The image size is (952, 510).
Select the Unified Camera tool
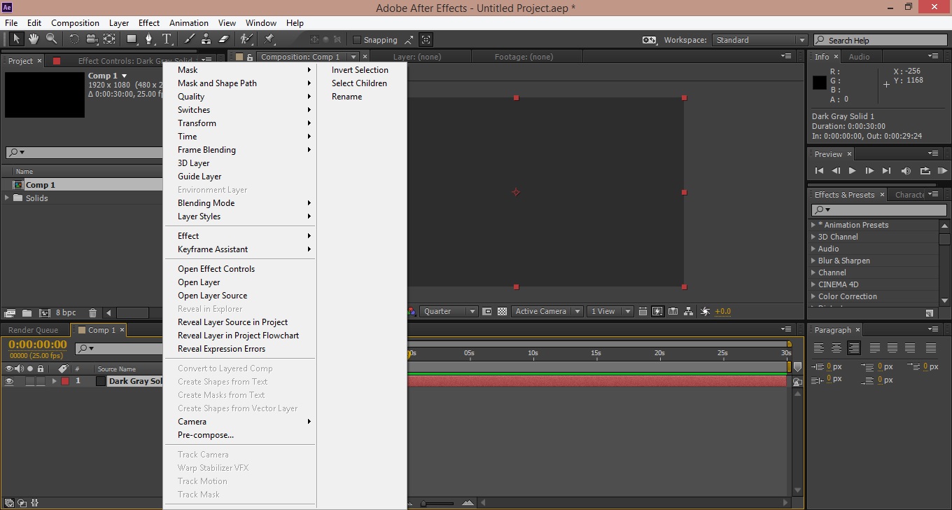(x=92, y=39)
